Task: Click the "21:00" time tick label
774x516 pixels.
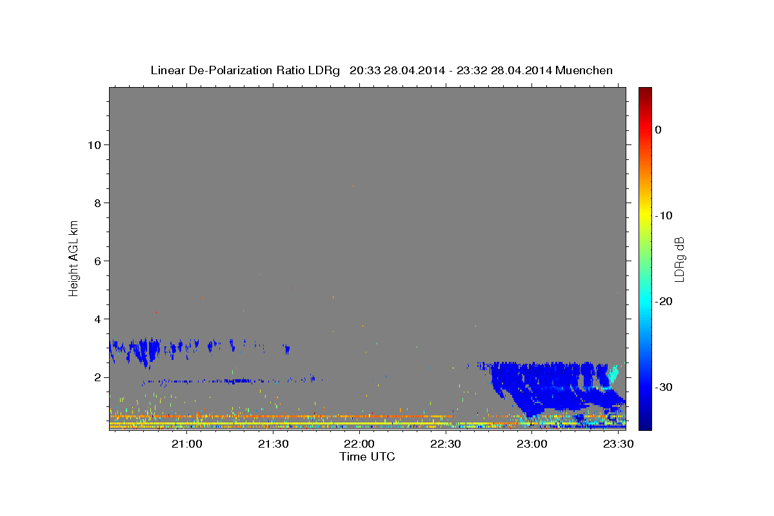Action: [187, 444]
